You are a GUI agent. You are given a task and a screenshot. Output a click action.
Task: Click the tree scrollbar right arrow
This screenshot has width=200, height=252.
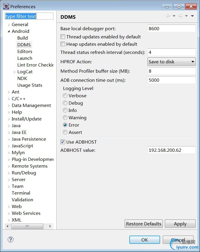pyautogui.click(x=50, y=226)
